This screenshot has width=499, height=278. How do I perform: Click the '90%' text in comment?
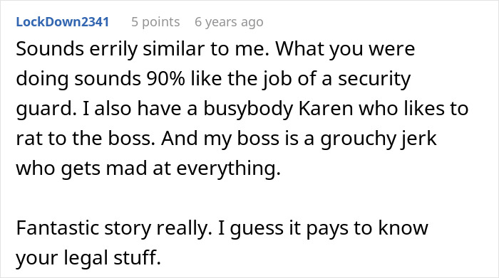click(x=165, y=78)
